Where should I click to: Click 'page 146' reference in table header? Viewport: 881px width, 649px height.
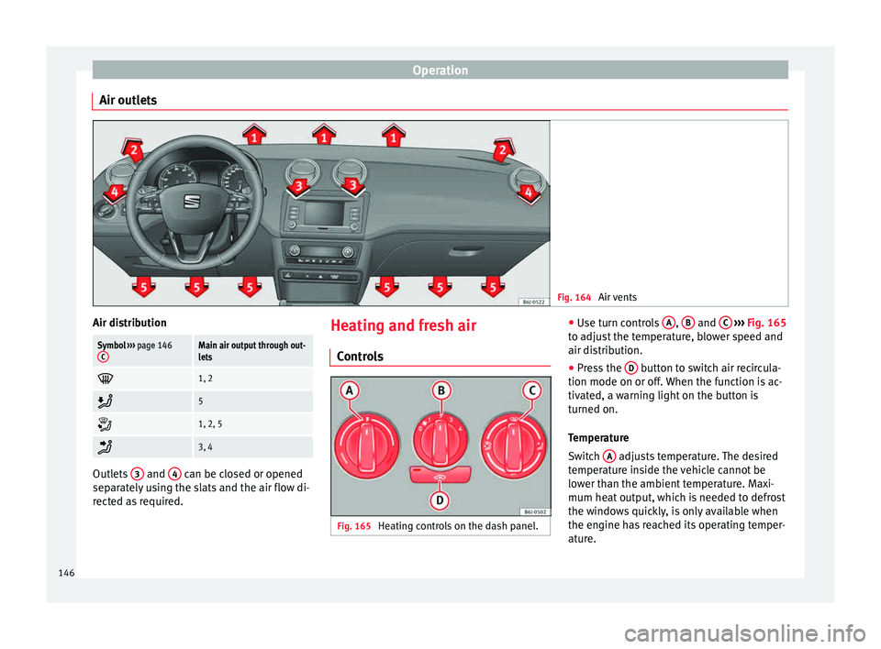click(x=154, y=346)
